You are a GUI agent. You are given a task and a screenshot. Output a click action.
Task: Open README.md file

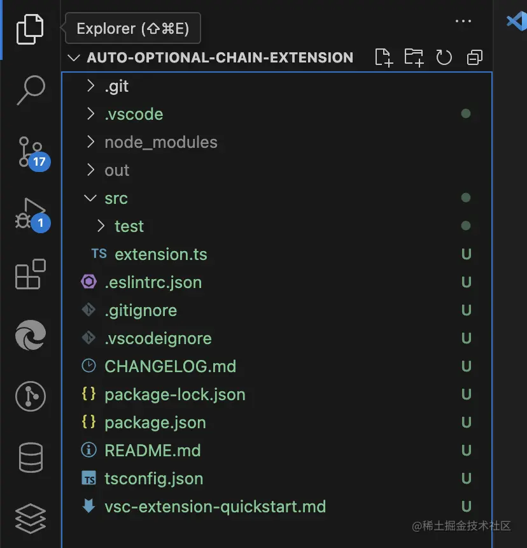tap(277, 450)
